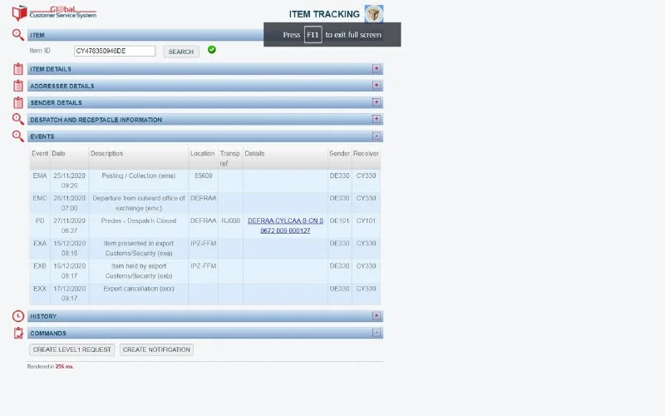Click the magnifier icon beside Despatch and Receptacle
The height and width of the screenshot is (416, 665).
click(x=18, y=119)
